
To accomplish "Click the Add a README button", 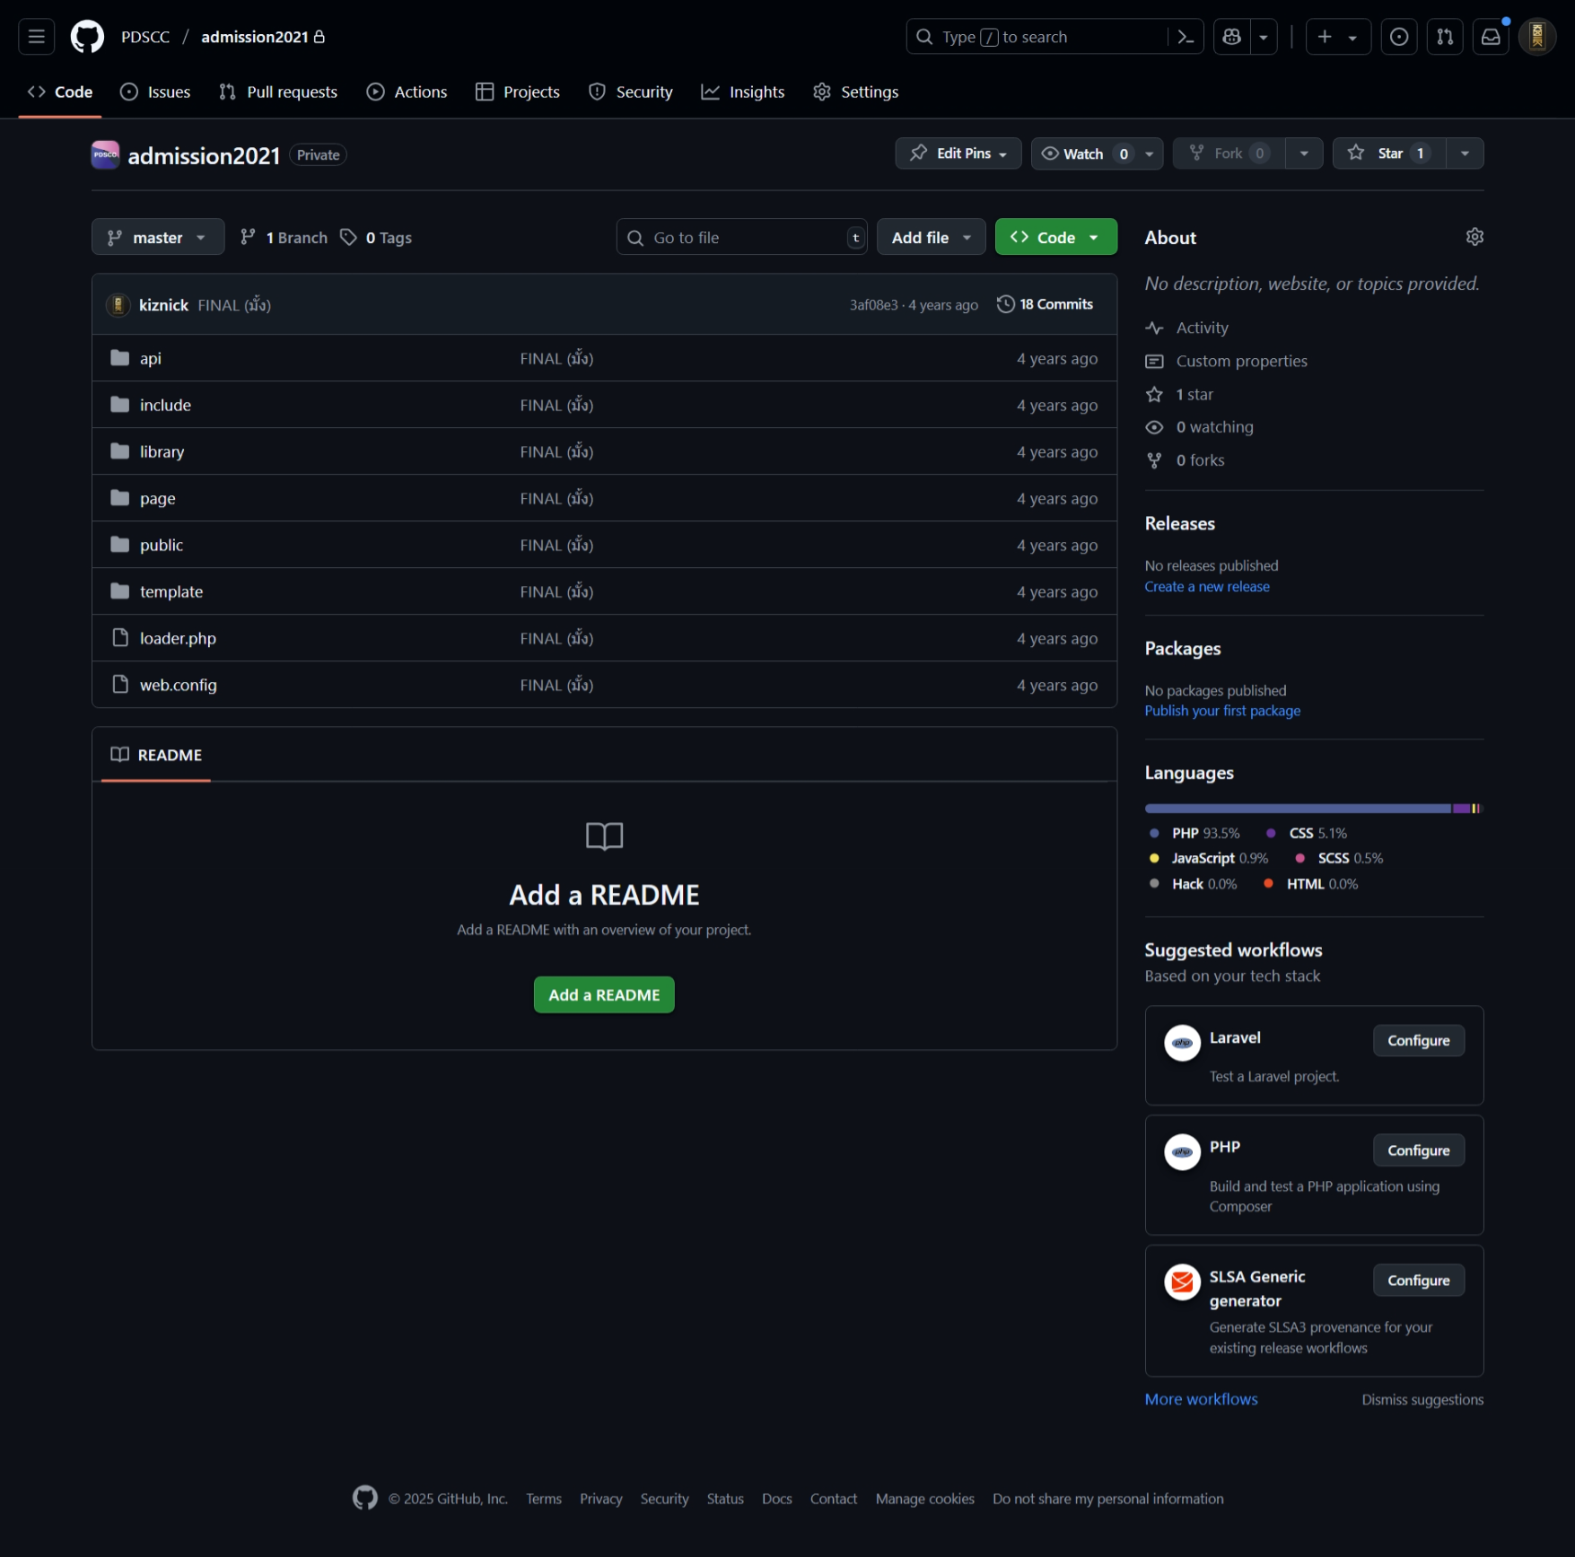I will tap(603, 993).
